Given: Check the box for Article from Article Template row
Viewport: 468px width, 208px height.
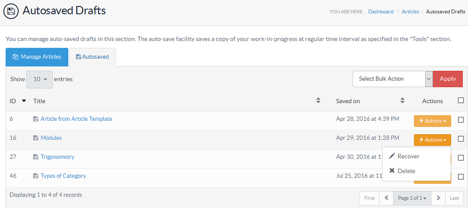Looking at the screenshot, I should 461,120.
